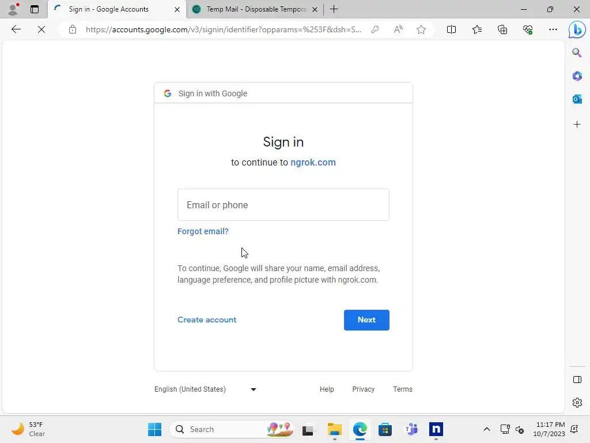Open the sidebar Search icon

tap(577, 52)
